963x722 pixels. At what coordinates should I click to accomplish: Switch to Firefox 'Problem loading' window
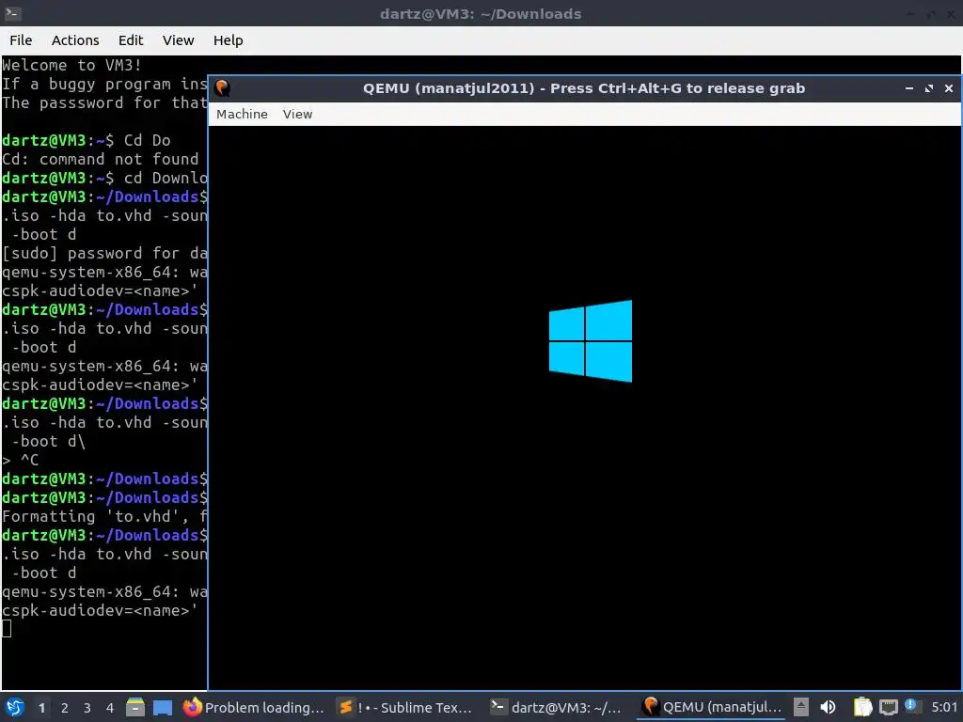coord(254,707)
